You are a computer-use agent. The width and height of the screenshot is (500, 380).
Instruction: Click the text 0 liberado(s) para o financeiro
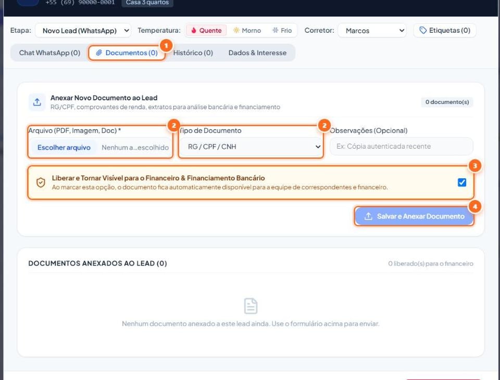coord(431,264)
